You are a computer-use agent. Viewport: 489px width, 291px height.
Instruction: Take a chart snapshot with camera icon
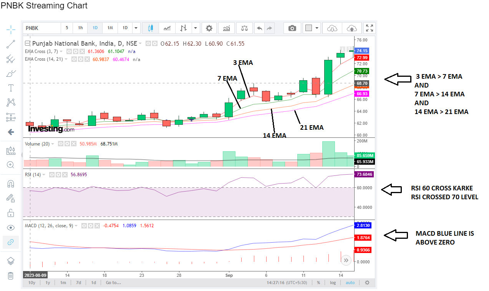[x=292, y=28]
